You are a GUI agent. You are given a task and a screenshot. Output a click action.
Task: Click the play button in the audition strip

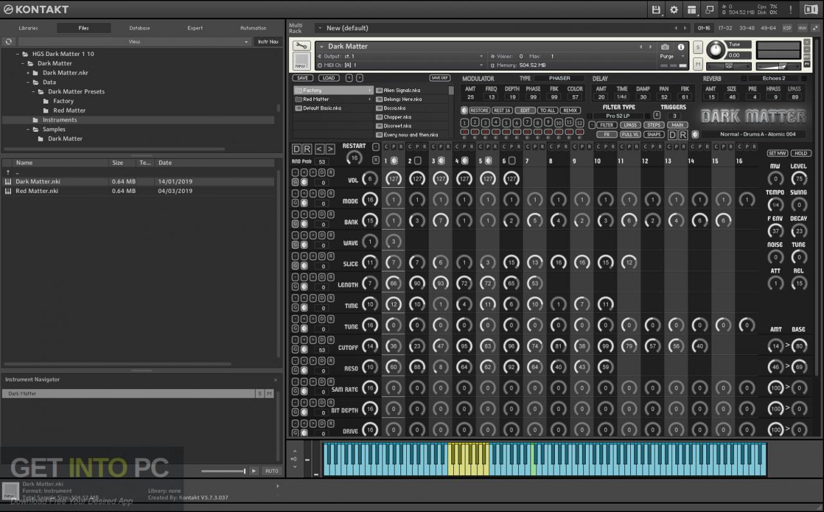(x=254, y=471)
